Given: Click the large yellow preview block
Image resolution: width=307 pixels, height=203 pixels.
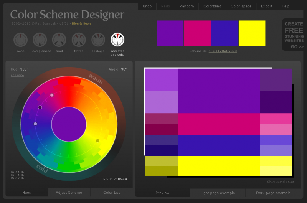Looking at the screenshot, I should [x=219, y=166].
